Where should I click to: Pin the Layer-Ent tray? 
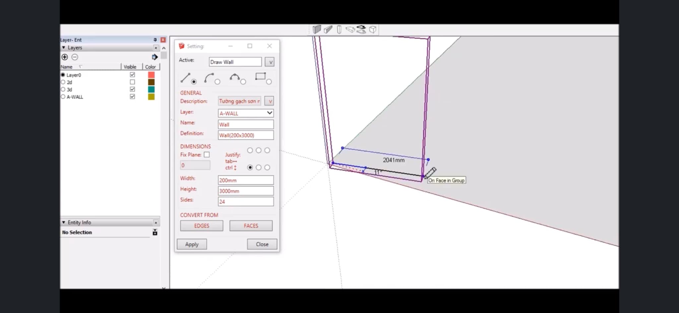point(155,40)
